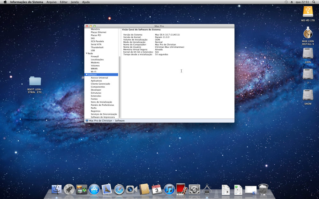Screen dimensions: 319x199
Task: Open Finder from the dock
Action: (x=56, y=189)
